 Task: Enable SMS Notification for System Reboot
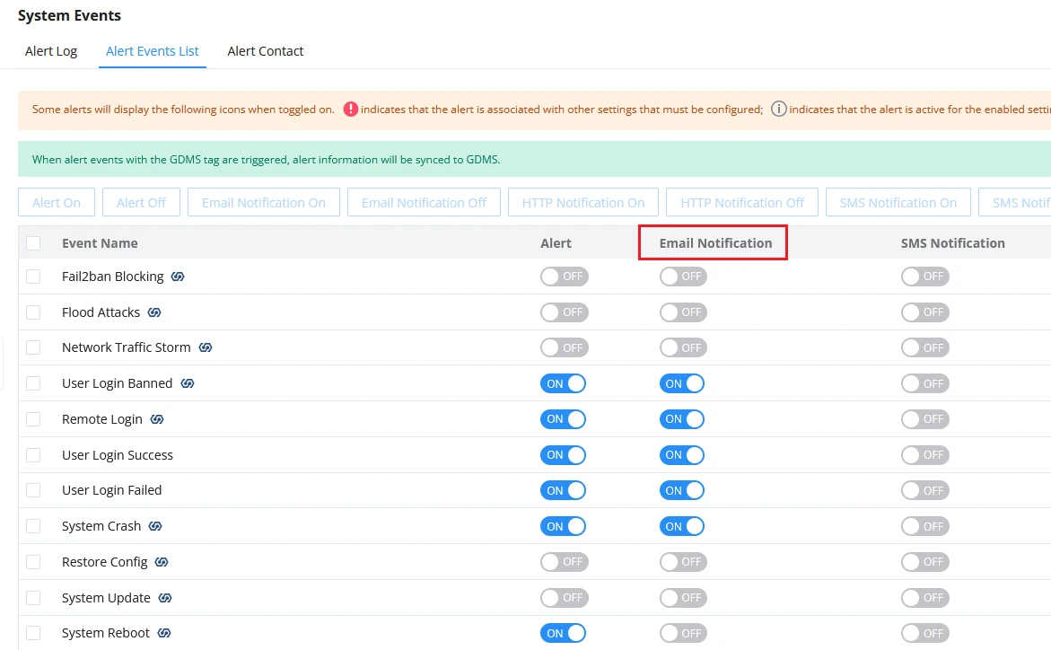pyautogui.click(x=925, y=633)
